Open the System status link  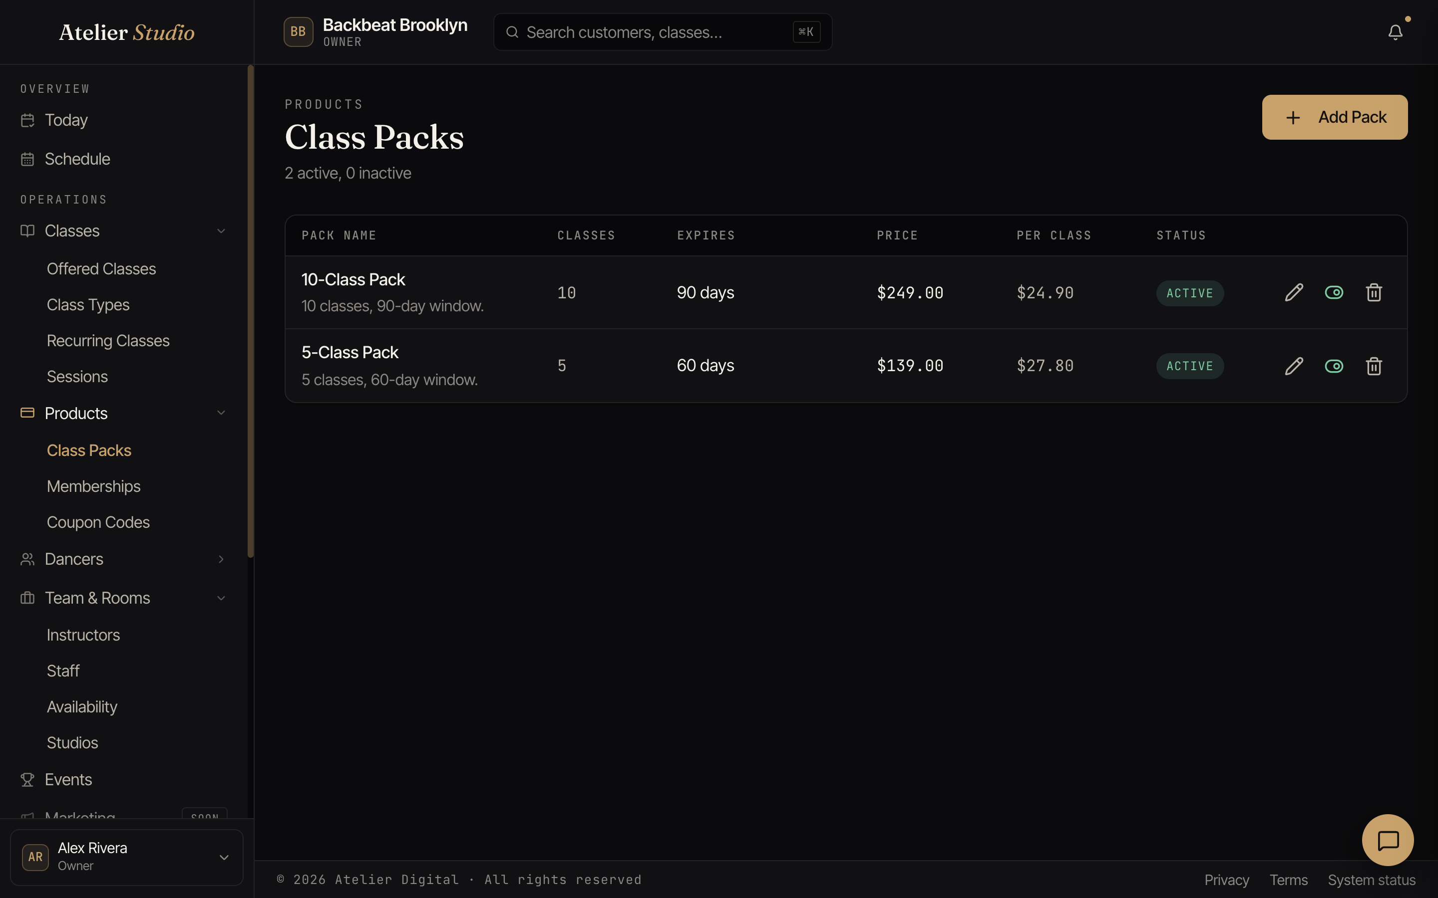(1372, 880)
